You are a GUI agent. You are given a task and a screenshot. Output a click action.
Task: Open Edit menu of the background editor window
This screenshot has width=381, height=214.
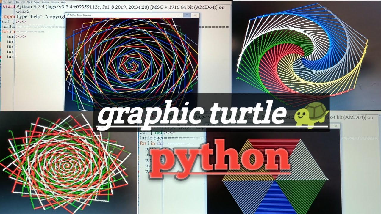point(10,2)
